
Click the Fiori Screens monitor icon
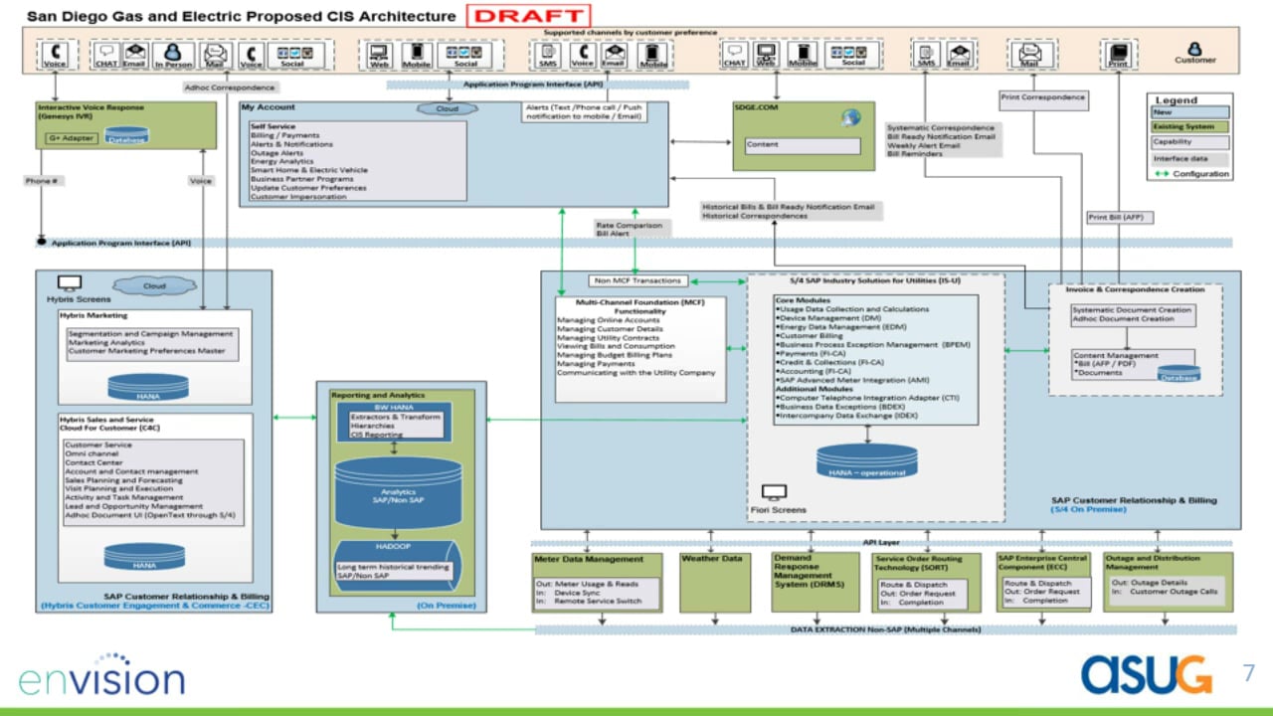click(774, 492)
